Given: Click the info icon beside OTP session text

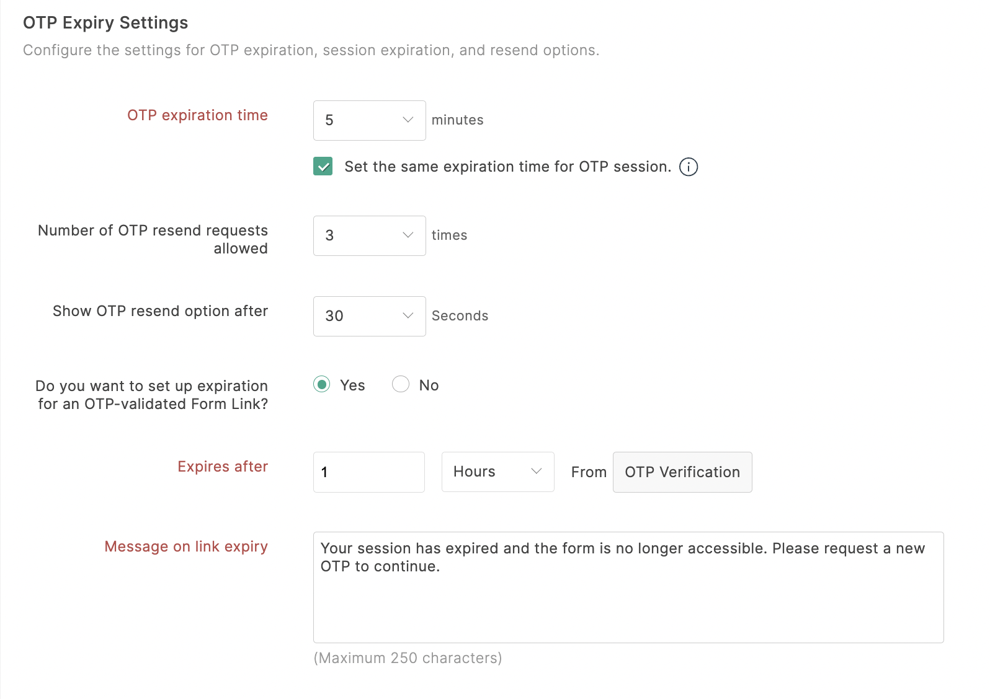Looking at the screenshot, I should 689,167.
